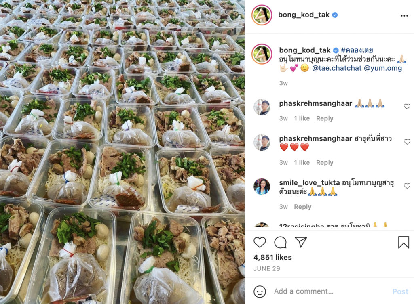Click the verified badge in header
The height and width of the screenshot is (304, 414).
click(334, 15)
